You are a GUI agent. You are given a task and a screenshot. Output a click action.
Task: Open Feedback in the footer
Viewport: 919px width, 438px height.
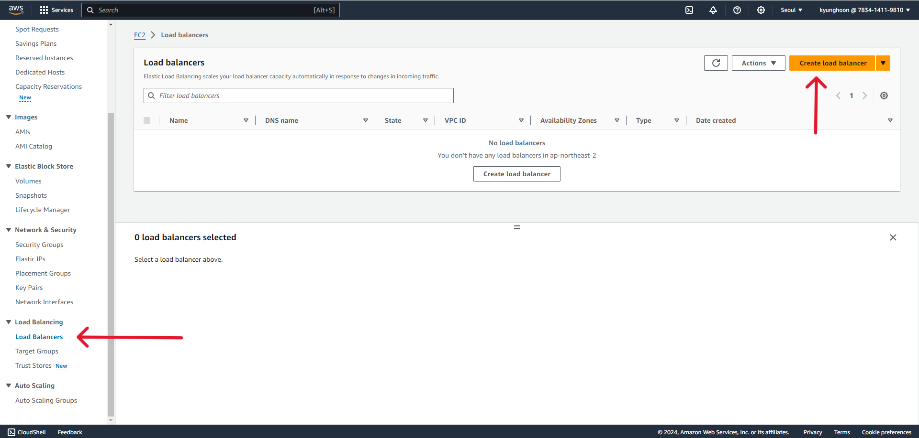70,432
